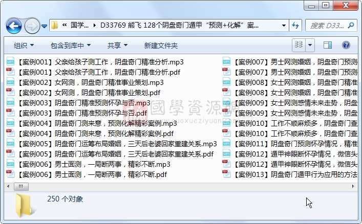Screen dimensions: 362x224
Task: Maximize the Explorer window
Action: 326,5
